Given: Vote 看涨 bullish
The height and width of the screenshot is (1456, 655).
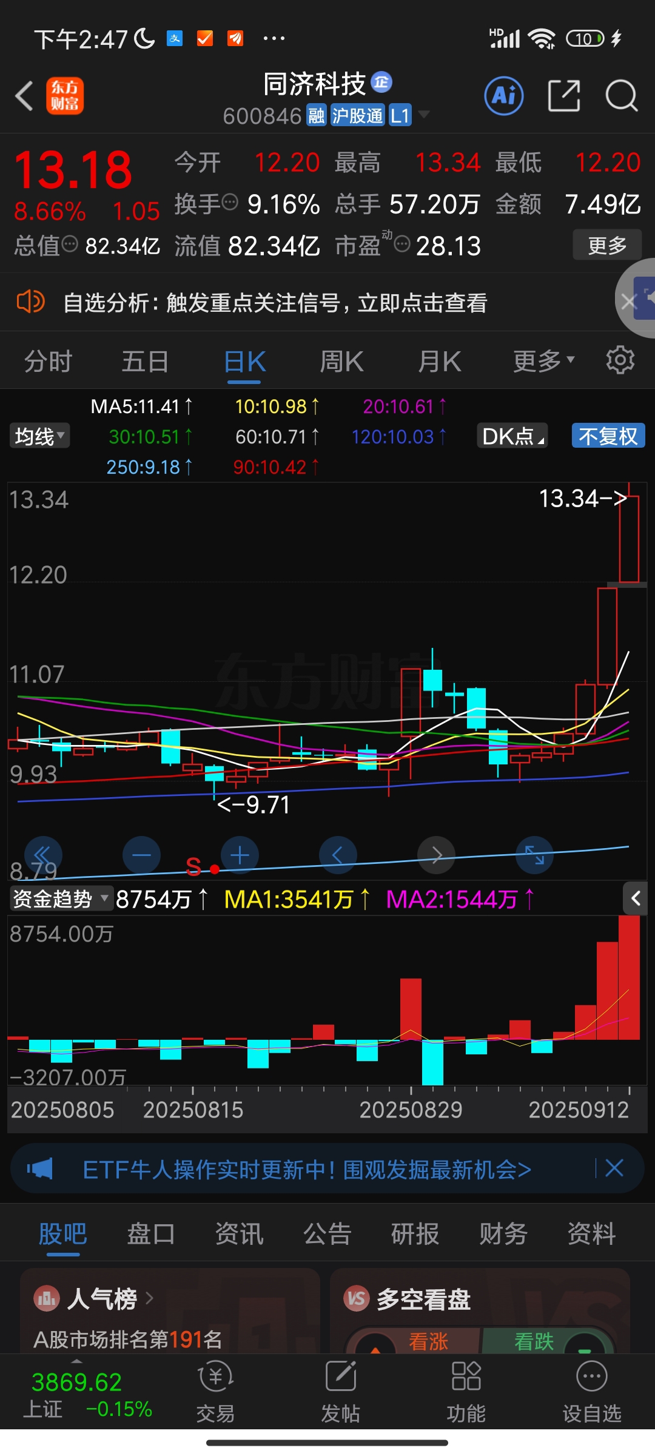Looking at the screenshot, I should [428, 1341].
